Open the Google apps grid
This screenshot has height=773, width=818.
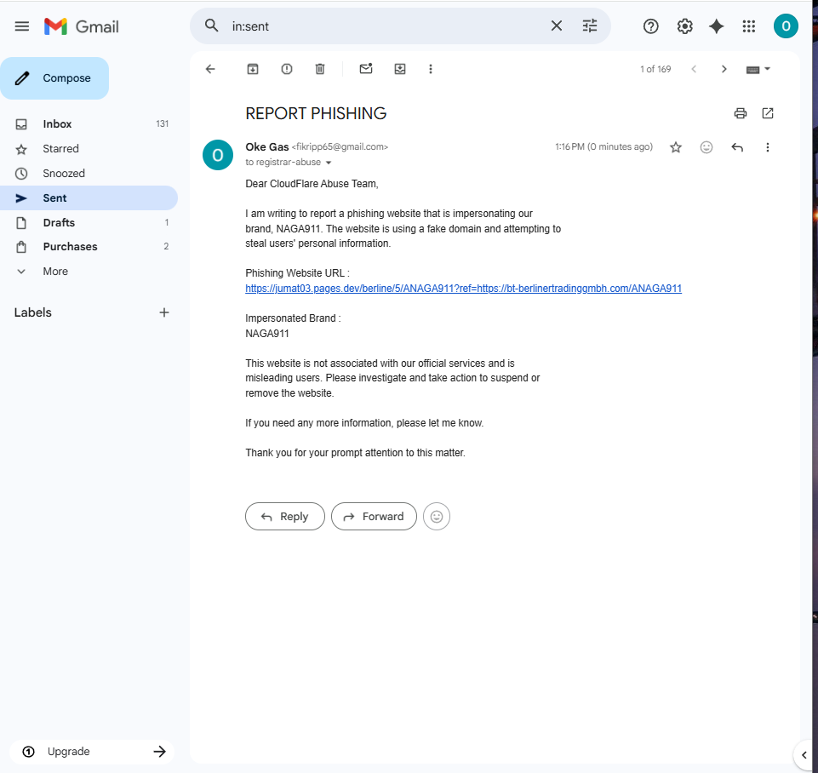pyautogui.click(x=748, y=26)
